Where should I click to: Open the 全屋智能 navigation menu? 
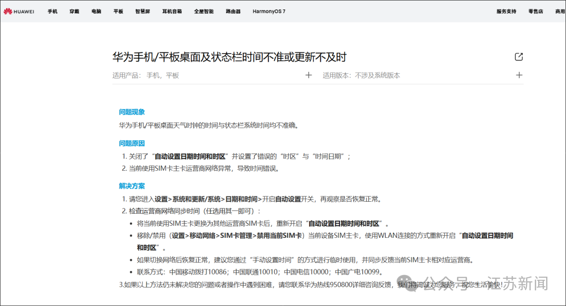[204, 11]
